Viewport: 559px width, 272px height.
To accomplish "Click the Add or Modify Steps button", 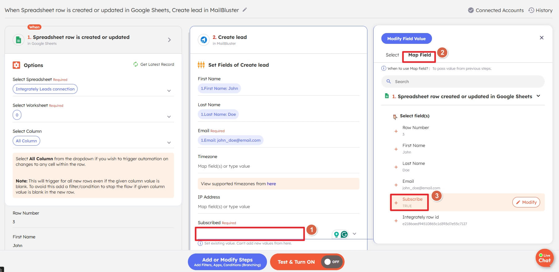I will point(227,262).
